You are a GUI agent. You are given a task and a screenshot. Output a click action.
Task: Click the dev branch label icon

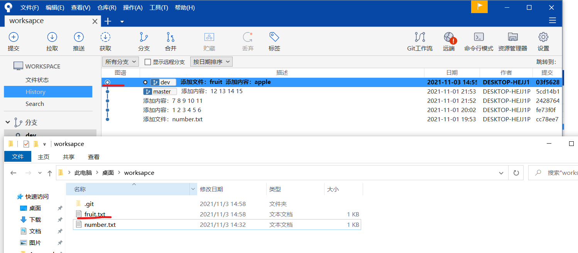tap(155, 82)
